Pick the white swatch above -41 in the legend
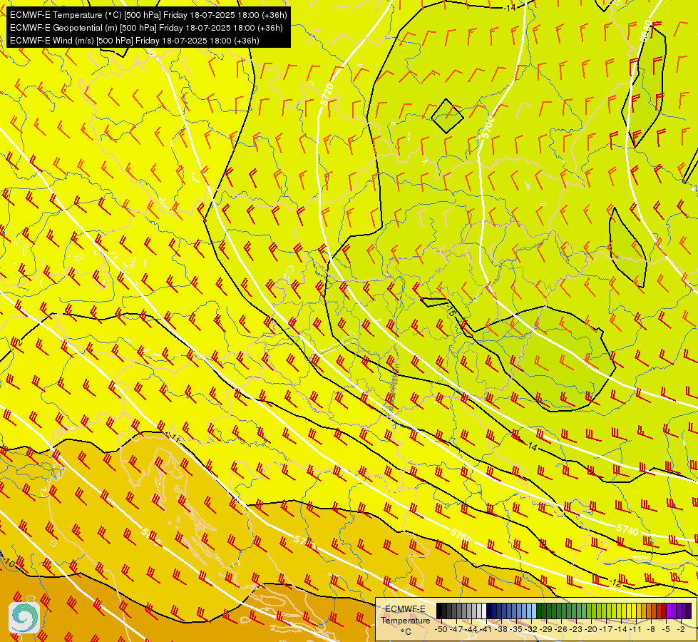The height and width of the screenshot is (642, 698). click(x=484, y=611)
